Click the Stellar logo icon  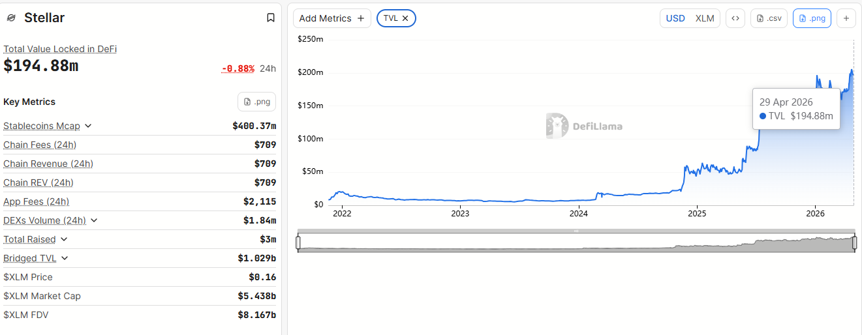[x=10, y=18]
